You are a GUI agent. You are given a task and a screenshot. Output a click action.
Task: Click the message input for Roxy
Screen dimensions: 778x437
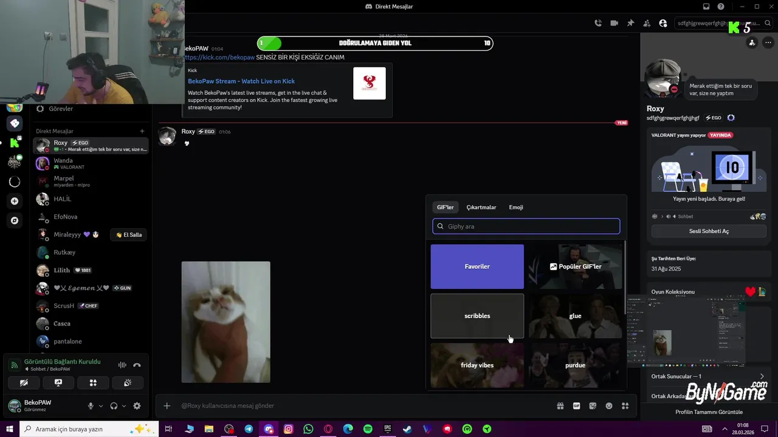[365, 406]
